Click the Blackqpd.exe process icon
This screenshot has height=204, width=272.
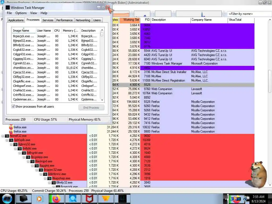coord(32,161)
